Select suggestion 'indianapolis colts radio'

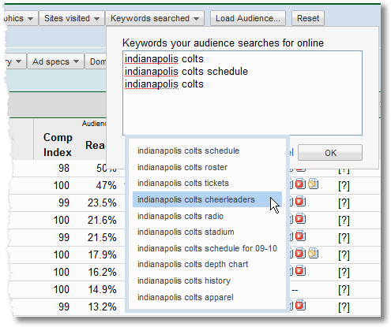pyautogui.click(x=207, y=216)
